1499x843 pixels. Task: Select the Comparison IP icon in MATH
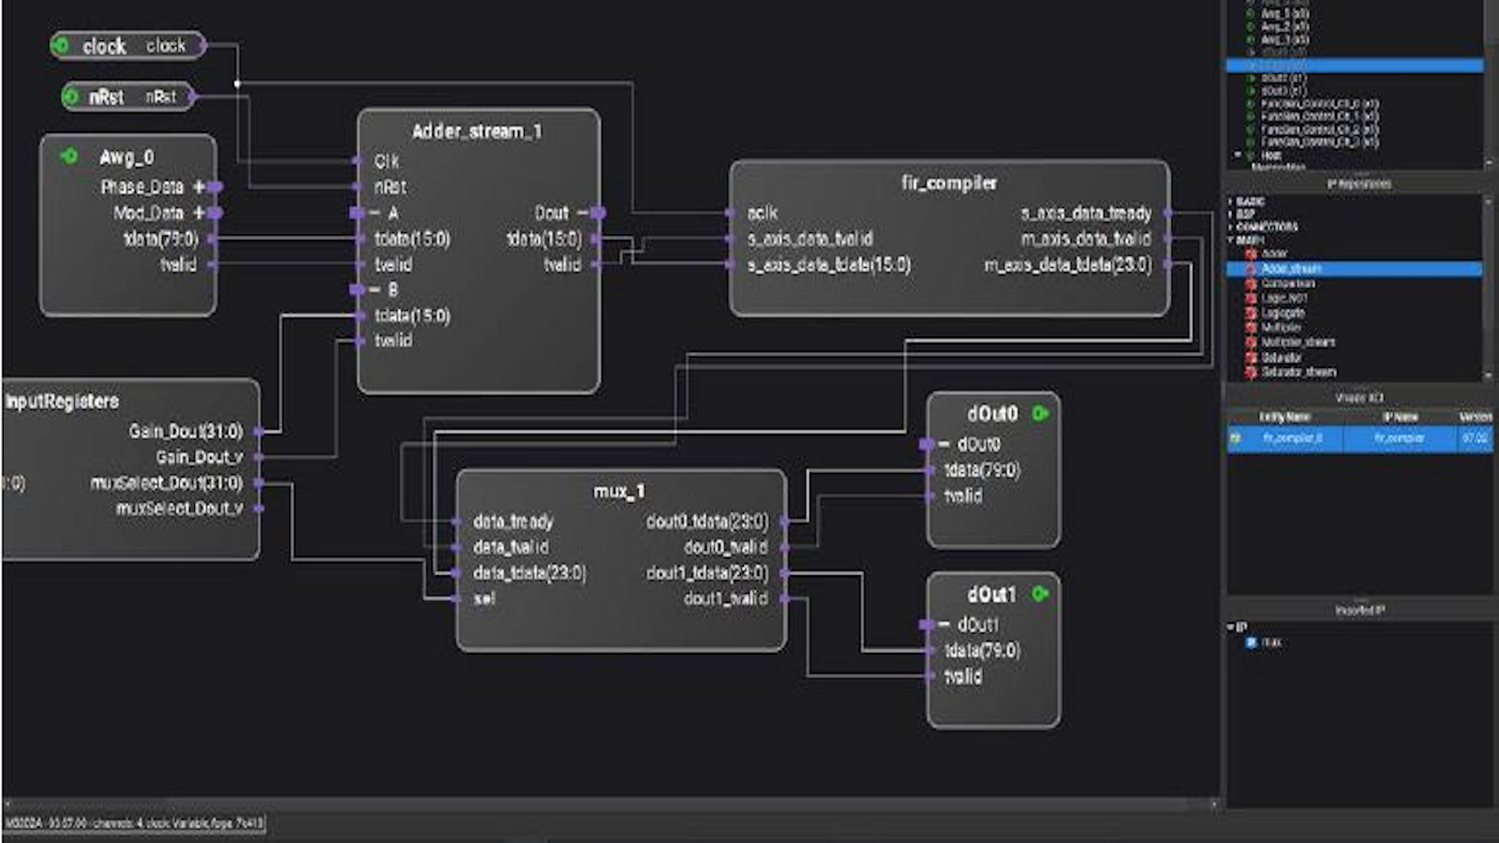[1251, 283]
